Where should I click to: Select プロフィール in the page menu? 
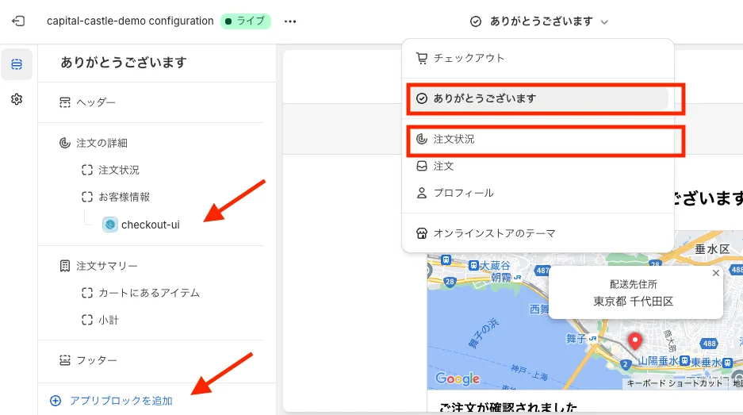click(x=463, y=193)
